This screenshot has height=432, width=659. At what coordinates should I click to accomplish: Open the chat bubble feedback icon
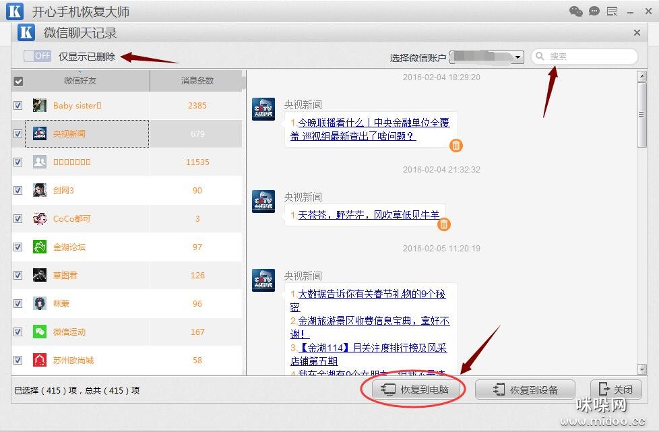pos(594,11)
